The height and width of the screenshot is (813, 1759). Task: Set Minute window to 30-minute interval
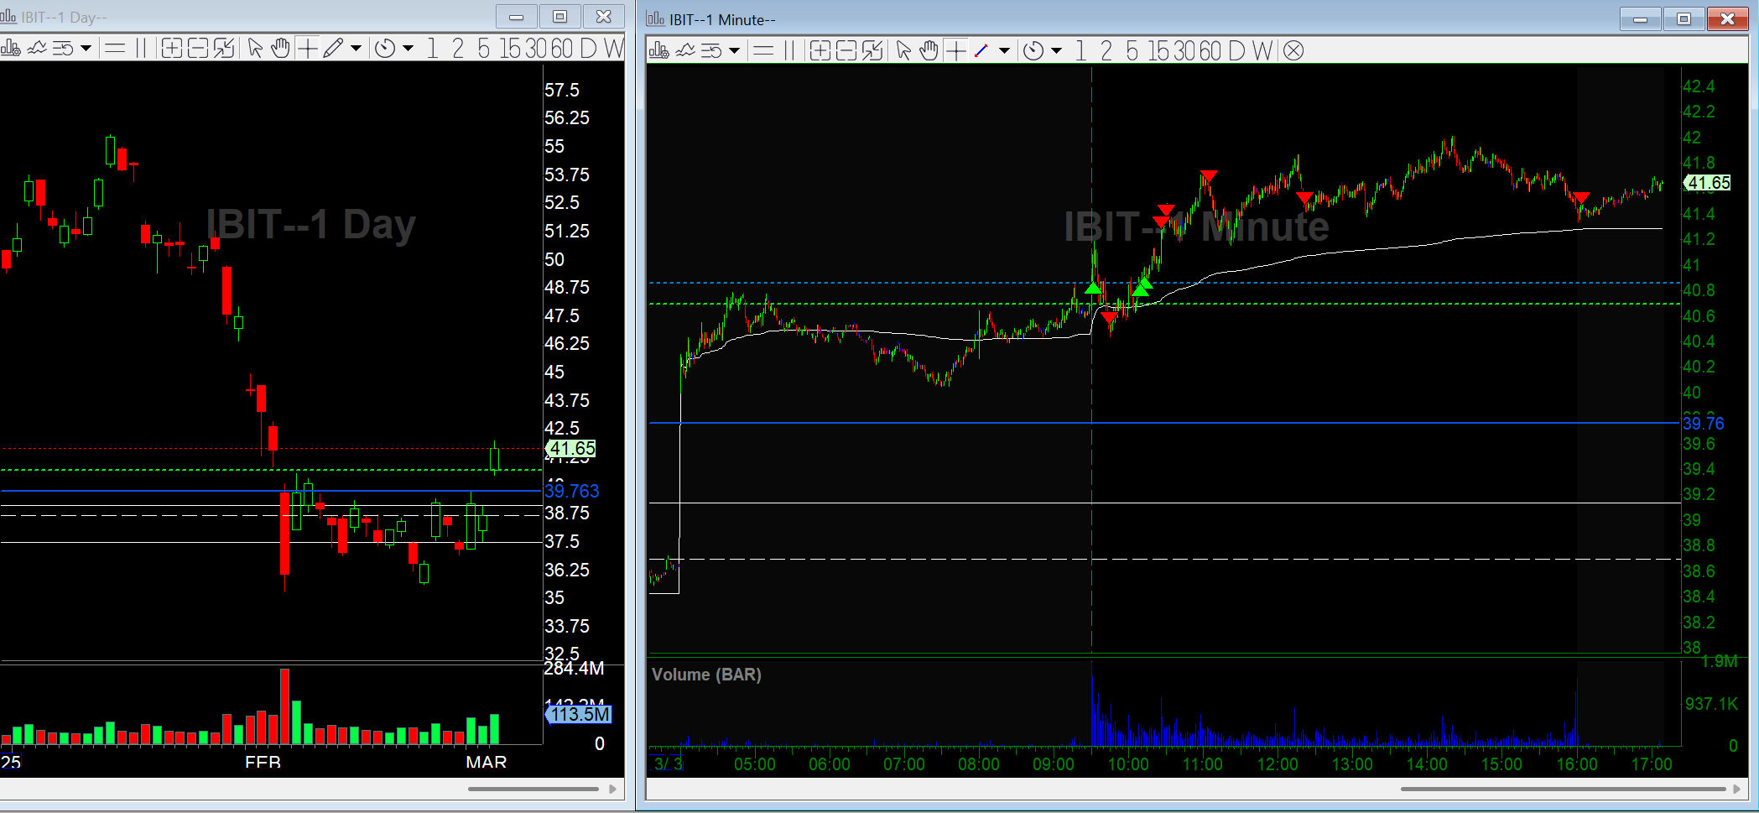(1184, 51)
